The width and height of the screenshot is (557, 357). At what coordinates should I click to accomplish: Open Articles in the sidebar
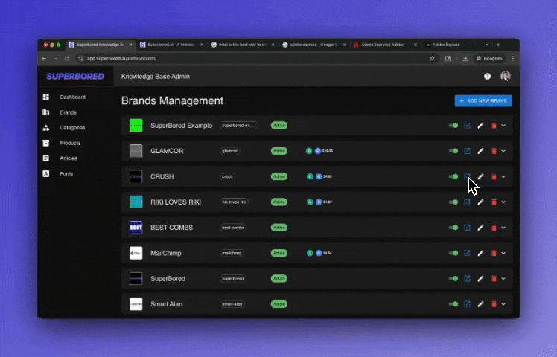60,158
